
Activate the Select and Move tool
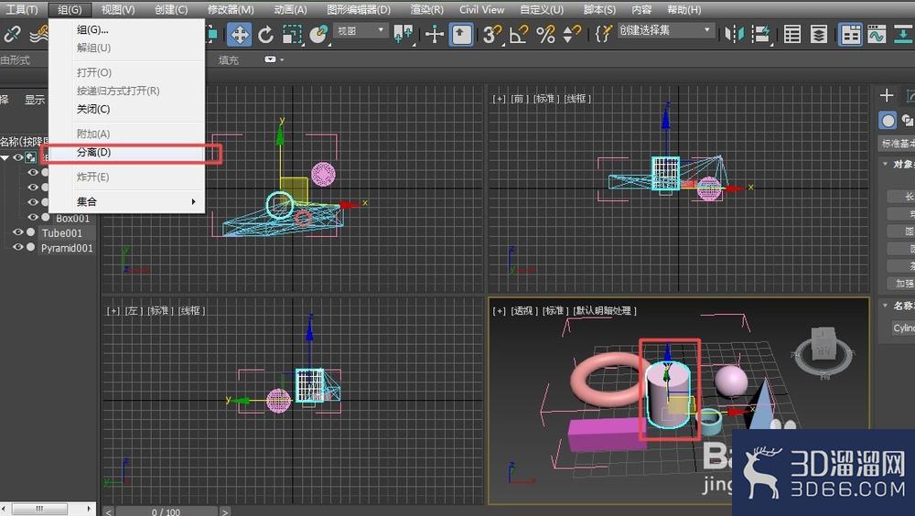239,35
